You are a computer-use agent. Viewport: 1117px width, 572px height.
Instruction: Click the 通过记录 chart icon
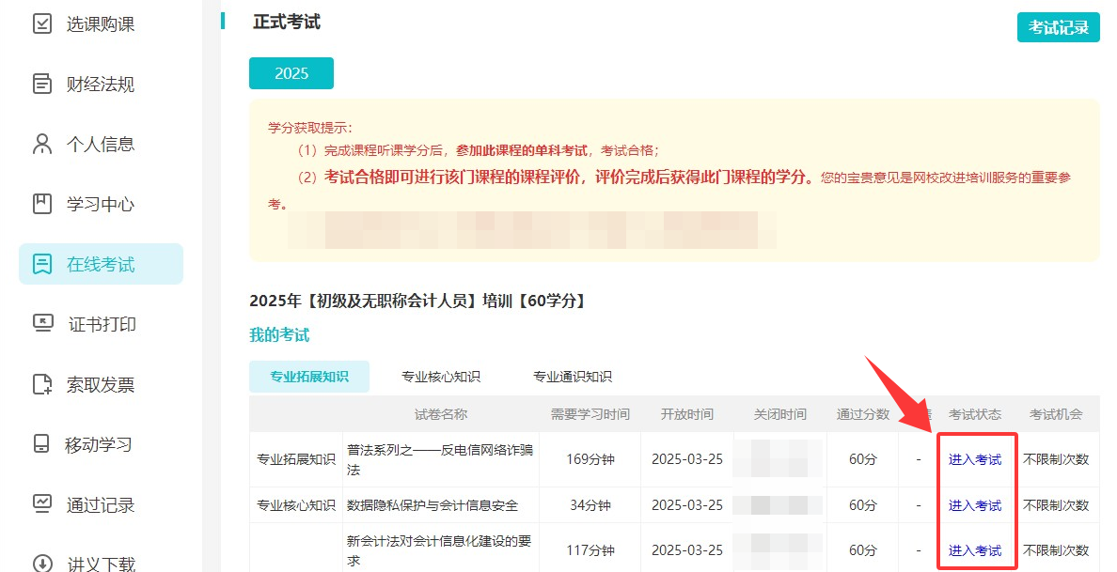42,504
